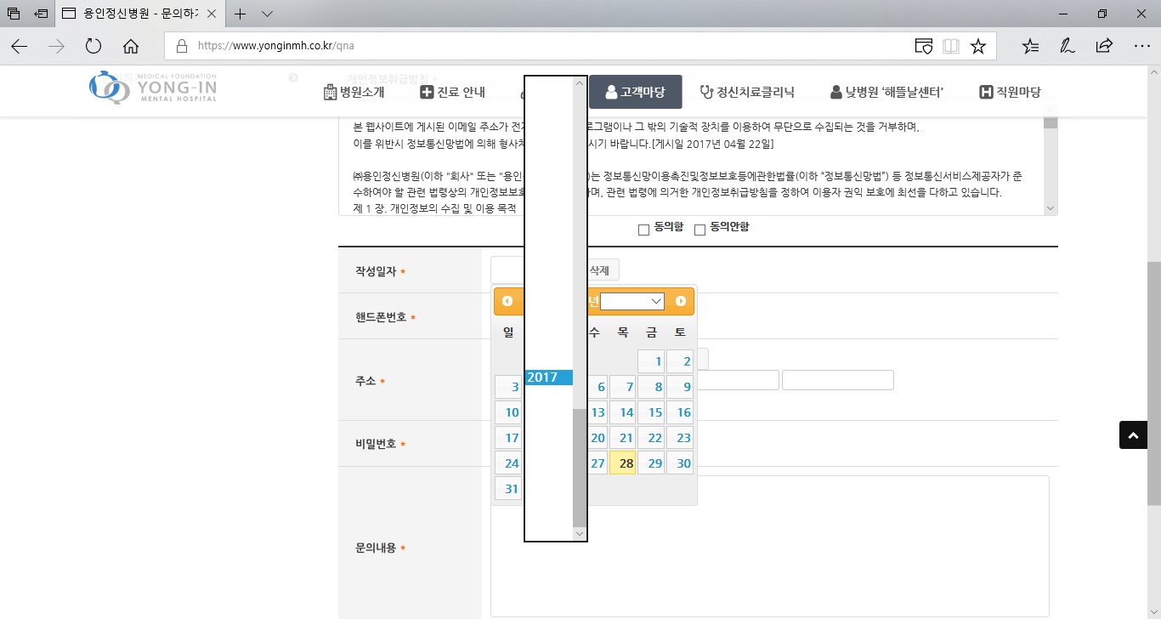This screenshot has width=1161, height=619.
Task: Click the scroll-to-top arrow button
Action: click(x=1133, y=434)
